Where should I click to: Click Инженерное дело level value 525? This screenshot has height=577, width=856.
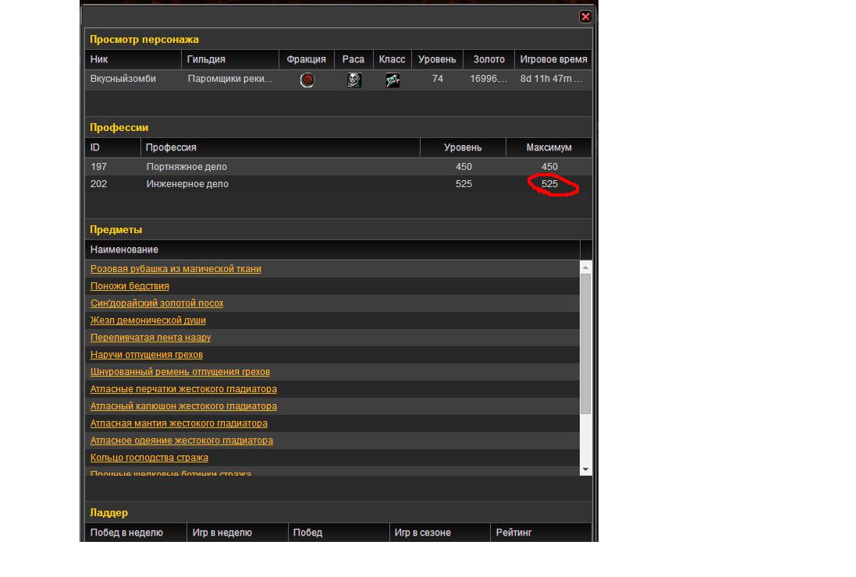point(464,184)
